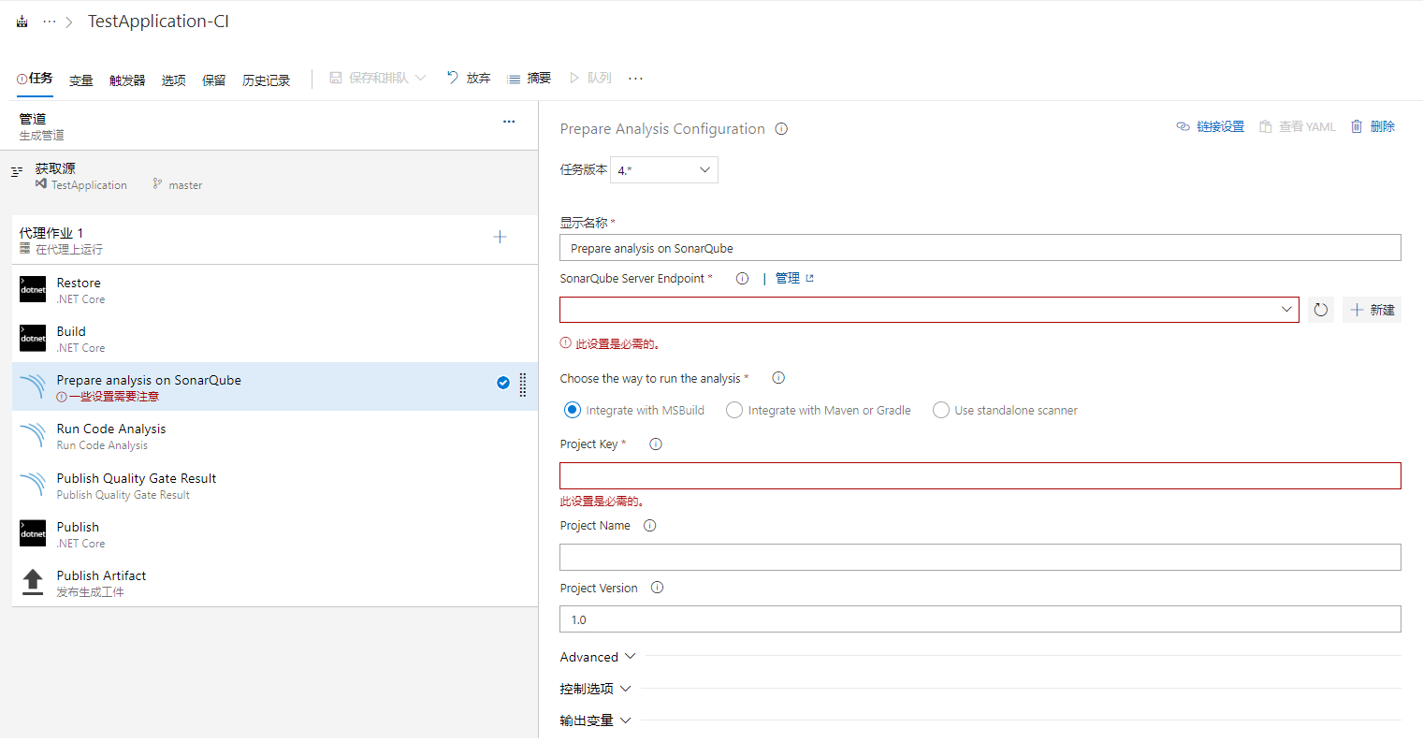Expand the 输出变量 section
The image size is (1423, 742).
point(596,720)
